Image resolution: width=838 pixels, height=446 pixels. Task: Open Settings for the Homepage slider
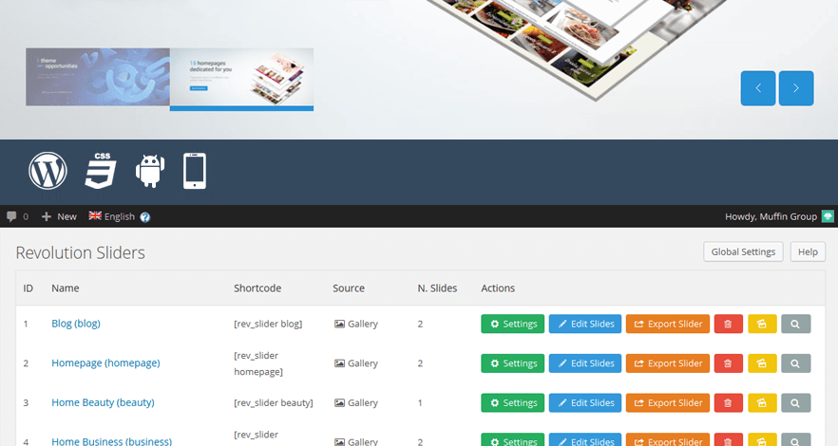tap(513, 363)
